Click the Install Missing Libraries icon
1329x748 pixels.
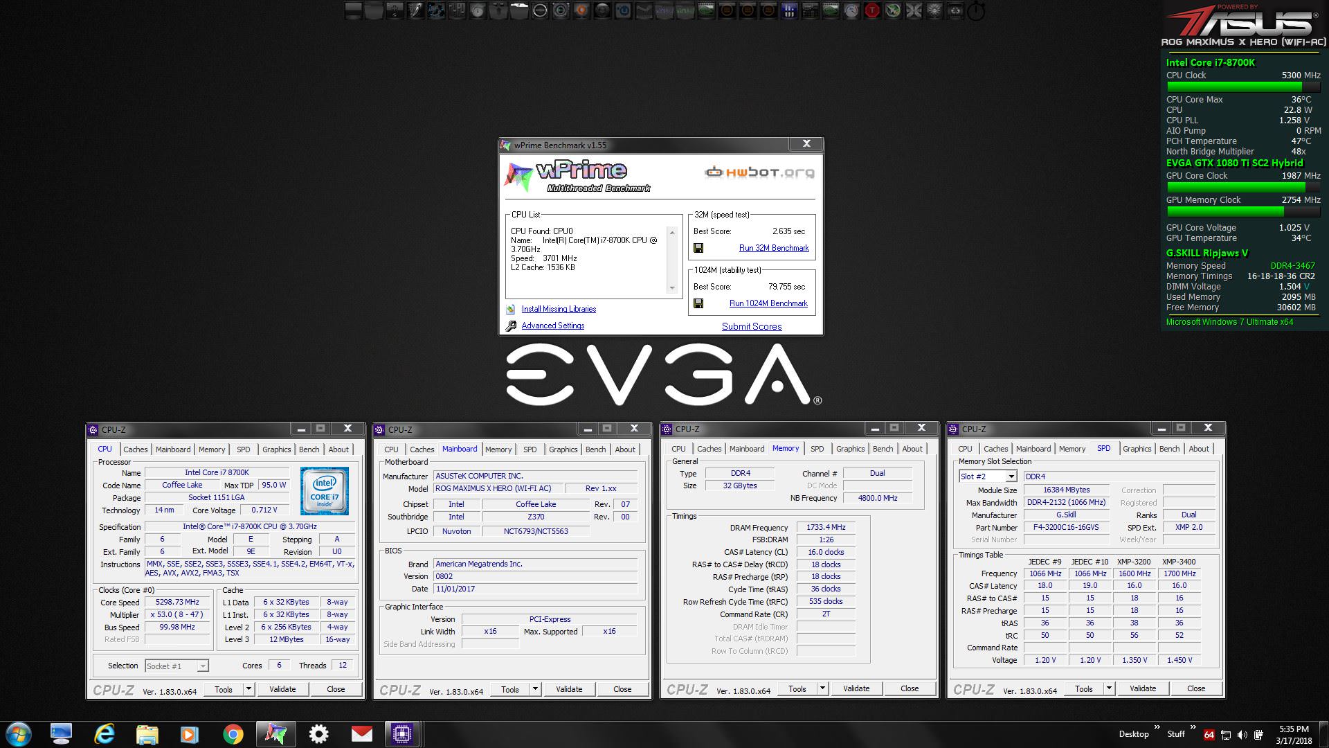[511, 310]
